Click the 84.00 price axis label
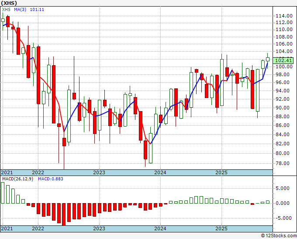This screenshot has width=297, height=239. pos(283,134)
